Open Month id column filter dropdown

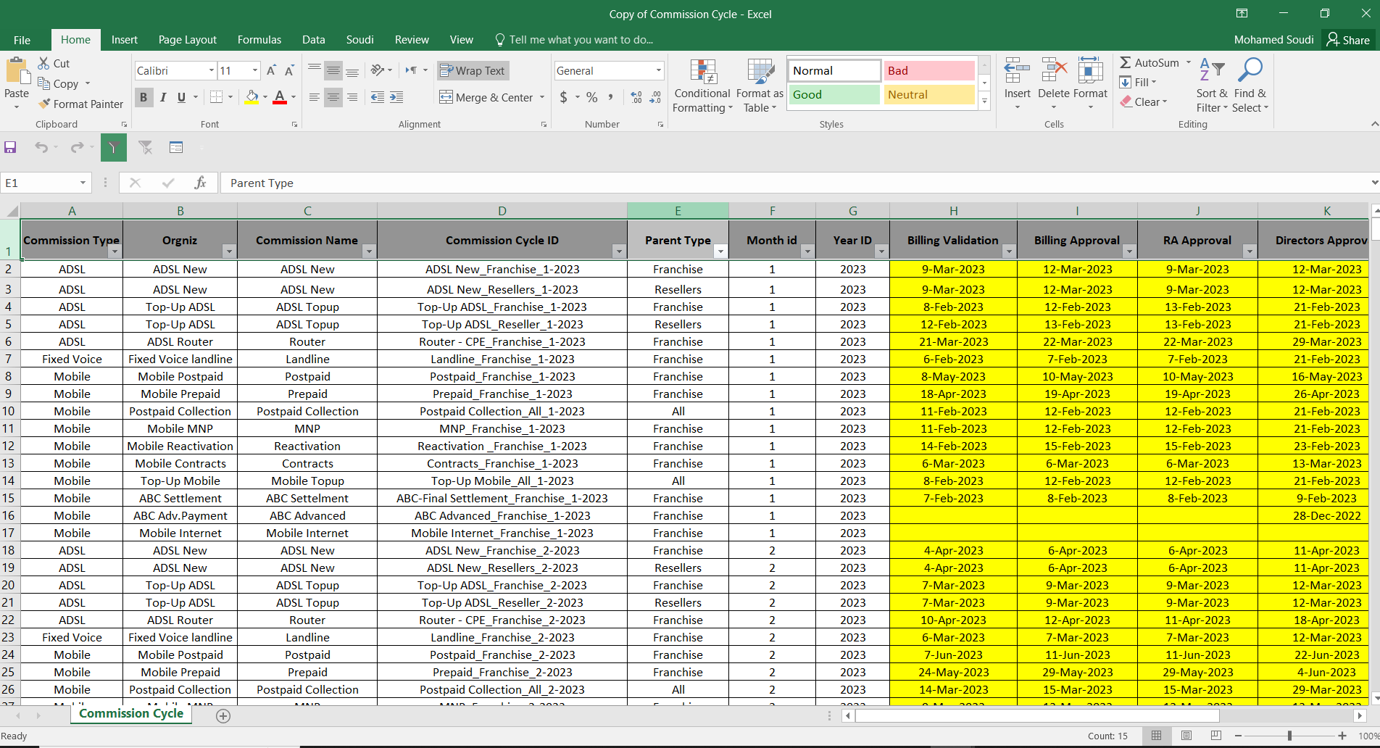click(x=807, y=252)
